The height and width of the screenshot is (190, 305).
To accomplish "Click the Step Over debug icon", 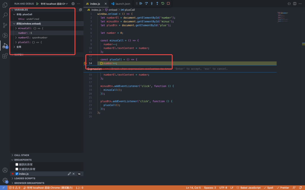I will 146,3.
